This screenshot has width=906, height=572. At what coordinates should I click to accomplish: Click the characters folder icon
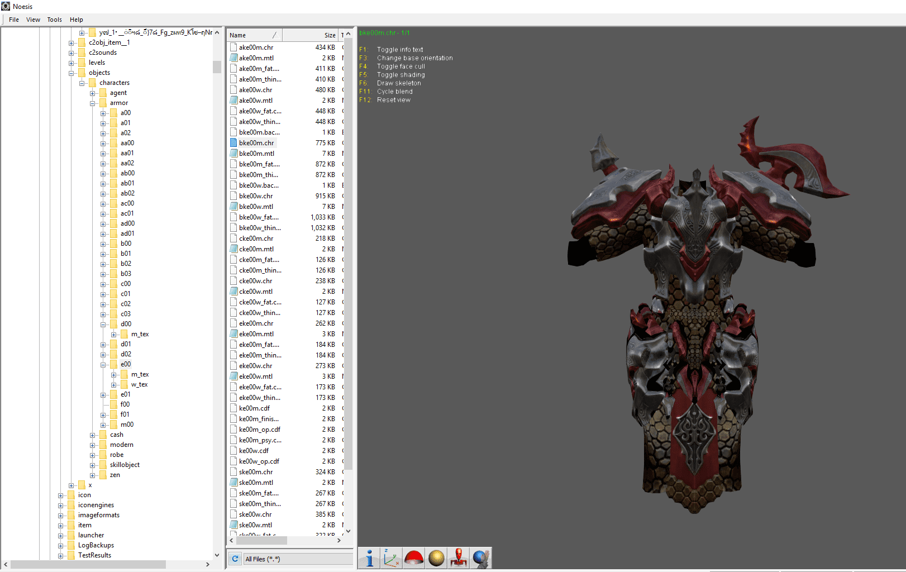(93, 83)
